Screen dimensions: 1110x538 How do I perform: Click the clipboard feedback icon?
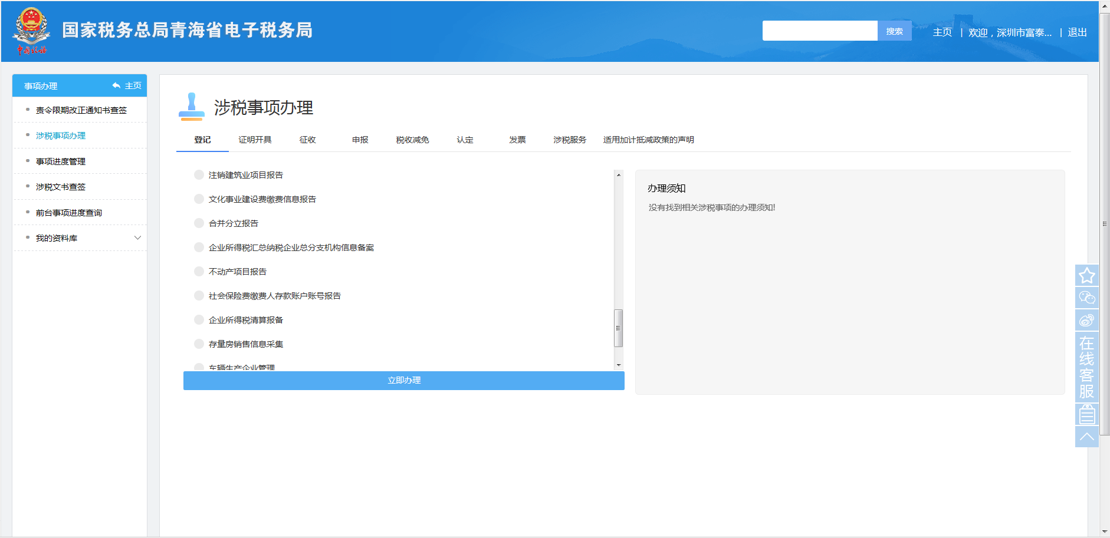[x=1086, y=414]
